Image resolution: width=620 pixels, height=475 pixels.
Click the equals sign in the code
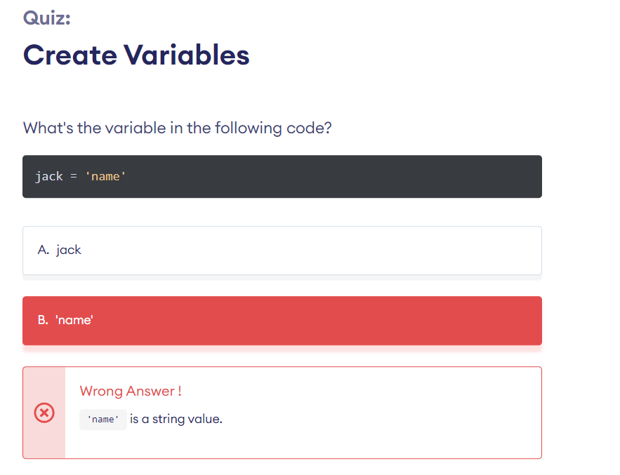[74, 176]
